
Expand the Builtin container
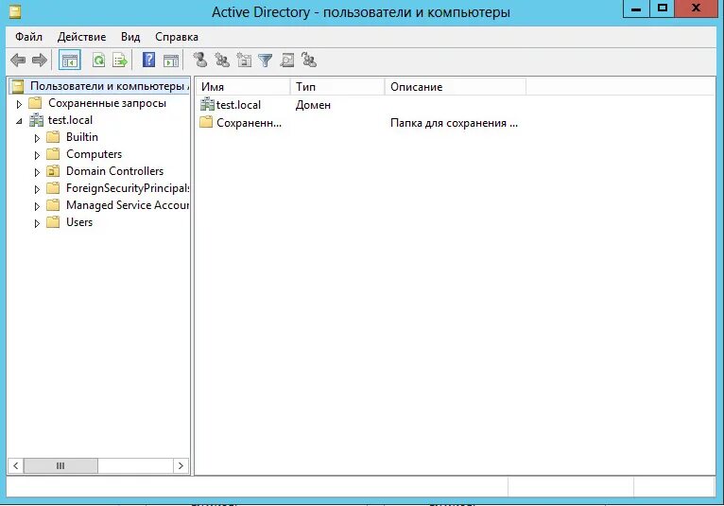tap(37, 138)
